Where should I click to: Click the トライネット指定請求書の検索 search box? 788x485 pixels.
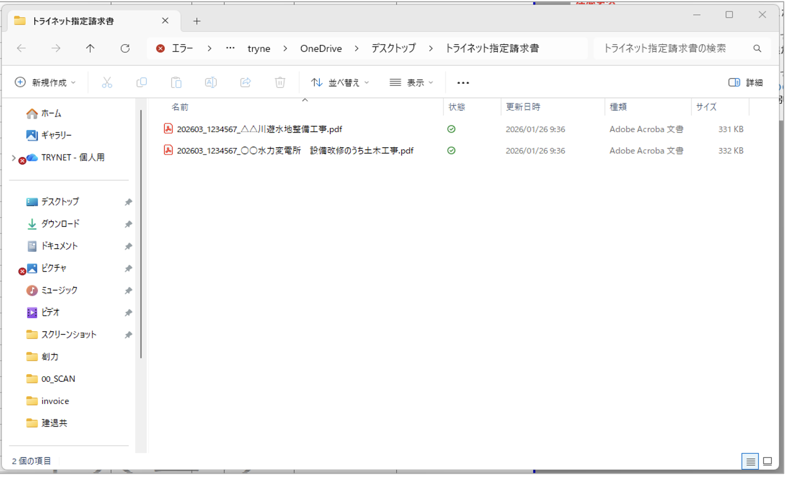(x=674, y=48)
